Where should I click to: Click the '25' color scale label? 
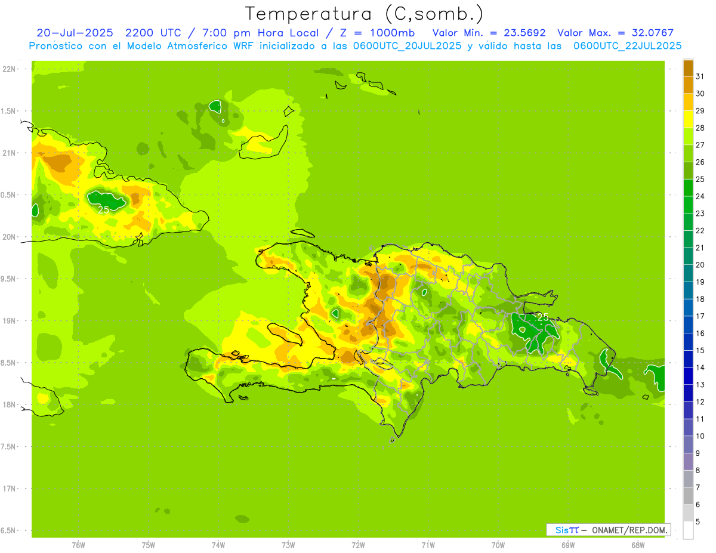coord(700,180)
